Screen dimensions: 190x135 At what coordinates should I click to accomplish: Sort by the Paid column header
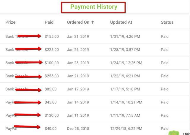(49, 22)
